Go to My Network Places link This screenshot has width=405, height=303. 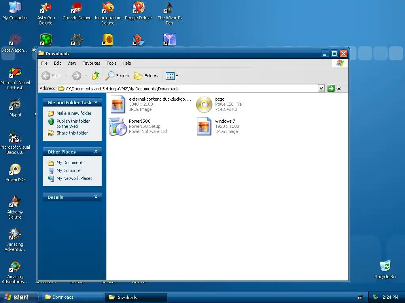(x=70, y=178)
